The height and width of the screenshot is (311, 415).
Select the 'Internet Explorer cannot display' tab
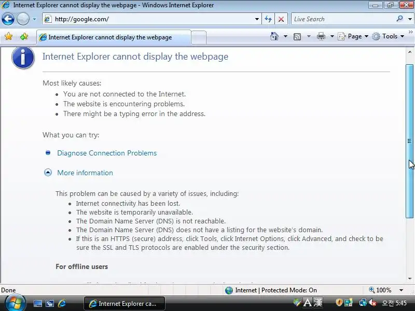pos(114,37)
